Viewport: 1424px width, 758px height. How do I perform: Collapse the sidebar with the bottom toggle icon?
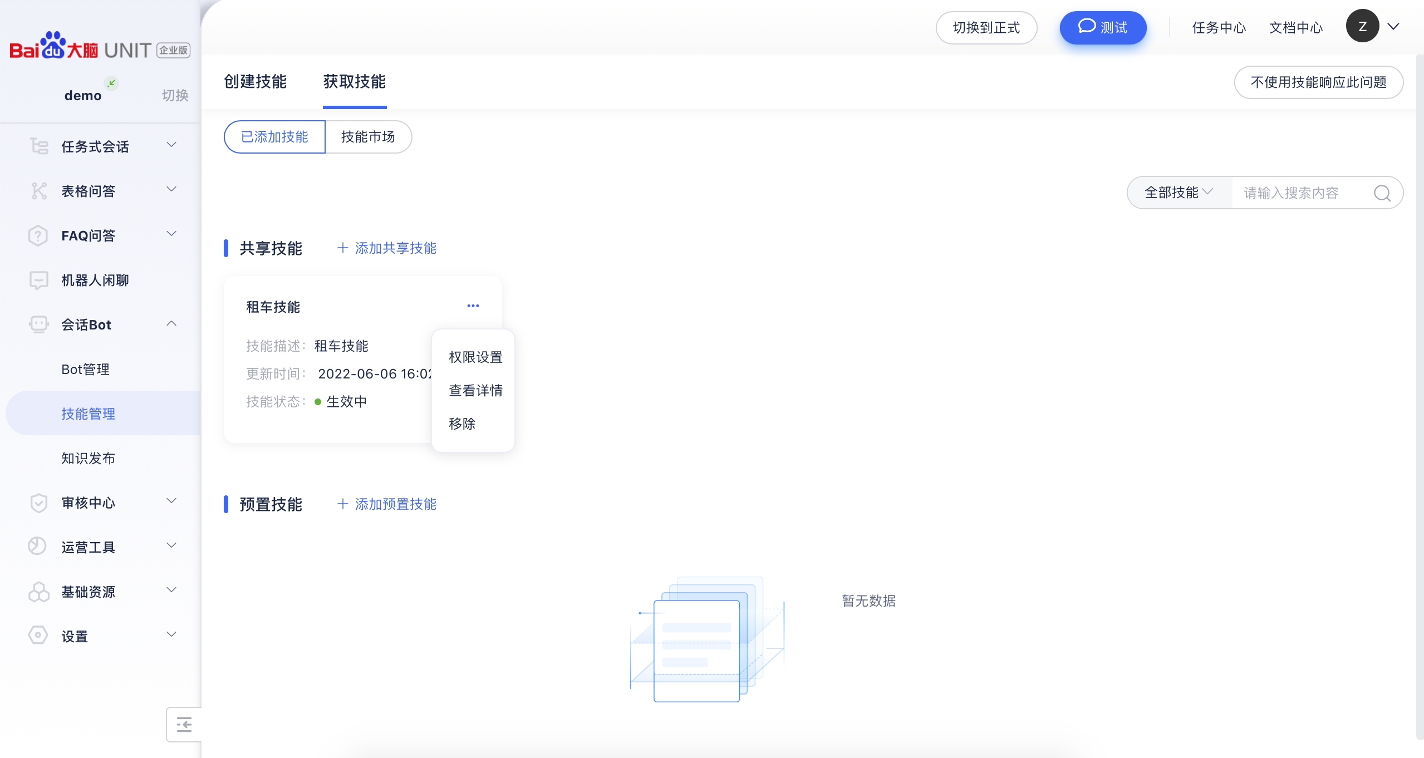coord(184,725)
